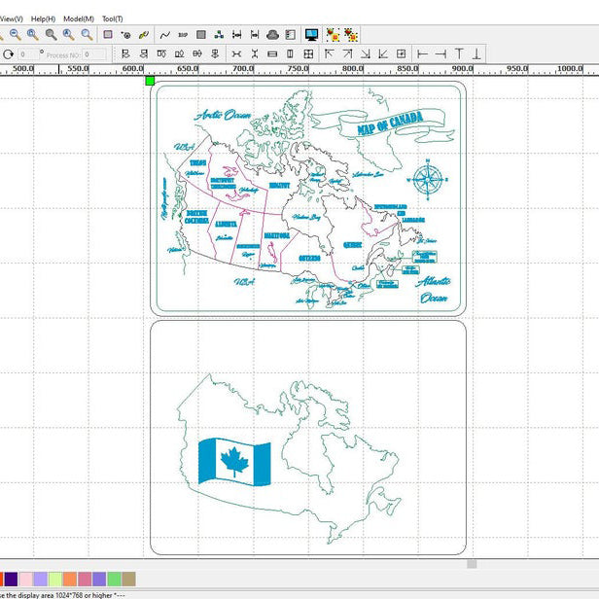599x599 pixels.
Task: Open the View(V) menu
Action: (13, 18)
